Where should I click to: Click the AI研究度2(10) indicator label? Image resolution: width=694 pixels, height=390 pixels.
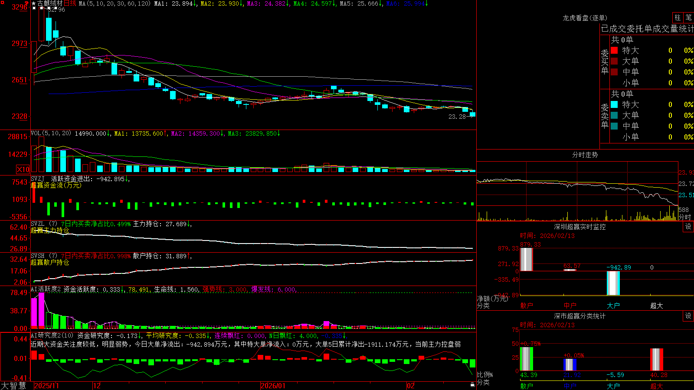(52, 335)
